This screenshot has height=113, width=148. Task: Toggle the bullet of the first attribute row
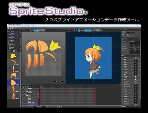coord(123,58)
